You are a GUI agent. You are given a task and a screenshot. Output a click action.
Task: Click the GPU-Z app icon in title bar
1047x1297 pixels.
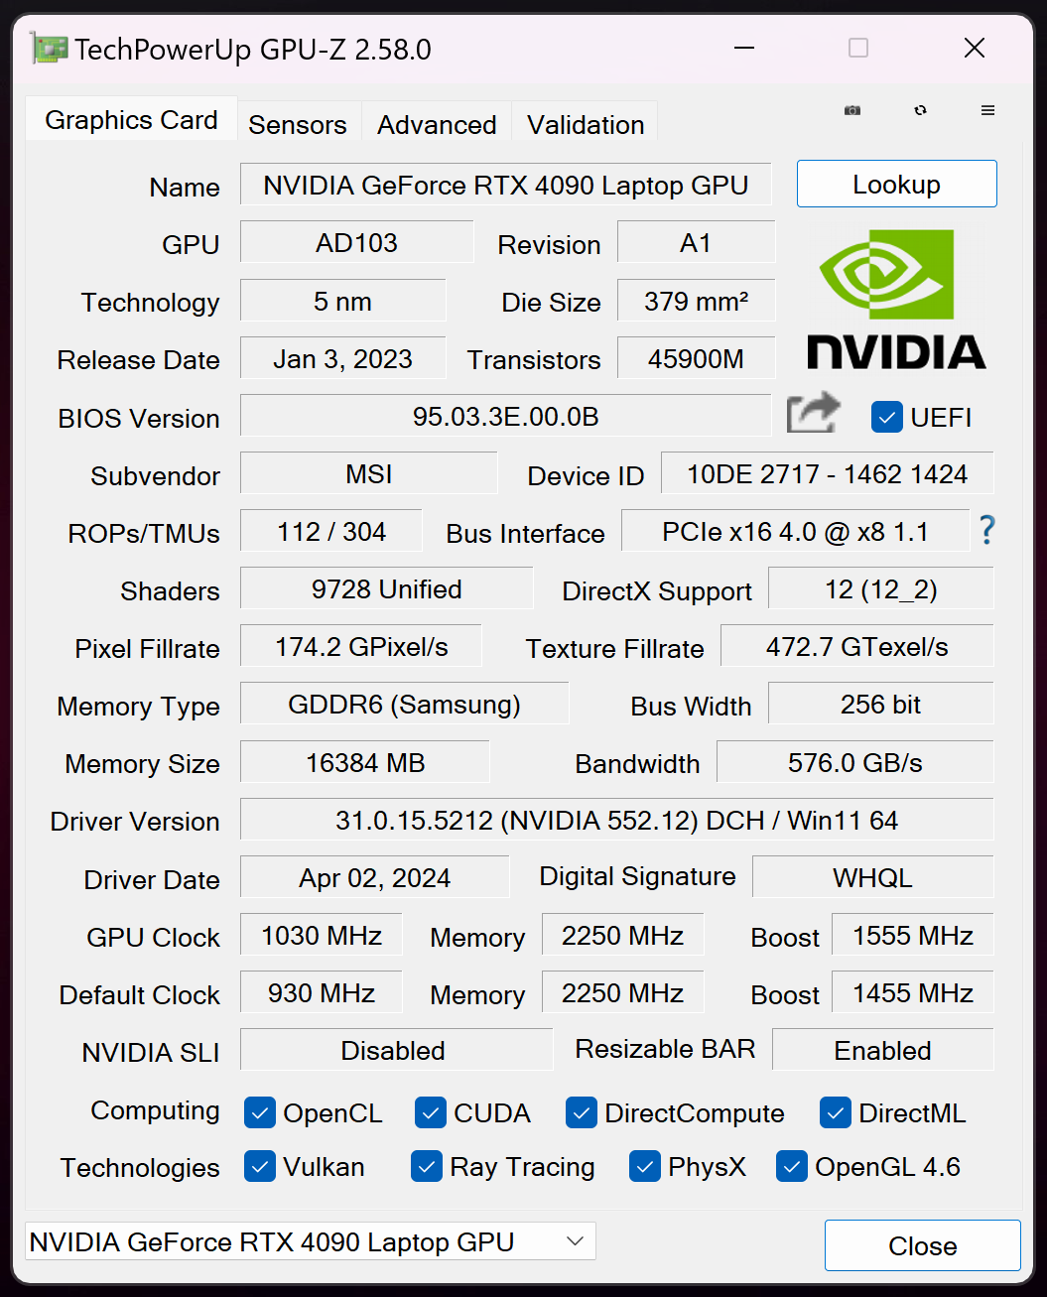click(x=49, y=49)
